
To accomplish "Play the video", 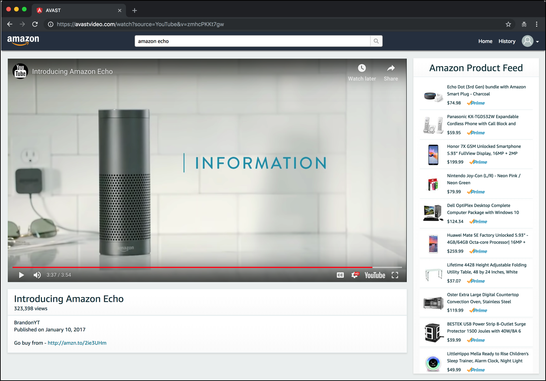I will (x=21, y=275).
